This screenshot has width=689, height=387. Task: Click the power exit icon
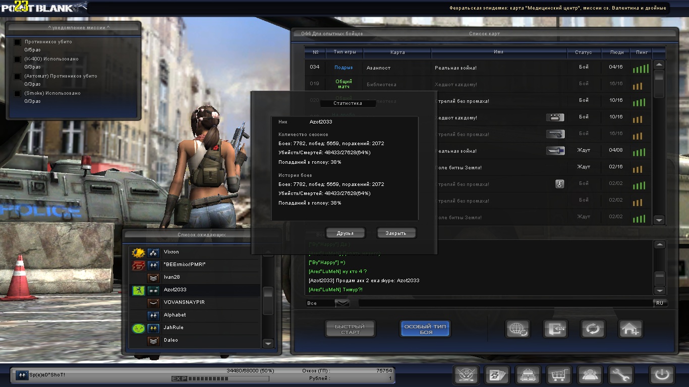(662, 375)
